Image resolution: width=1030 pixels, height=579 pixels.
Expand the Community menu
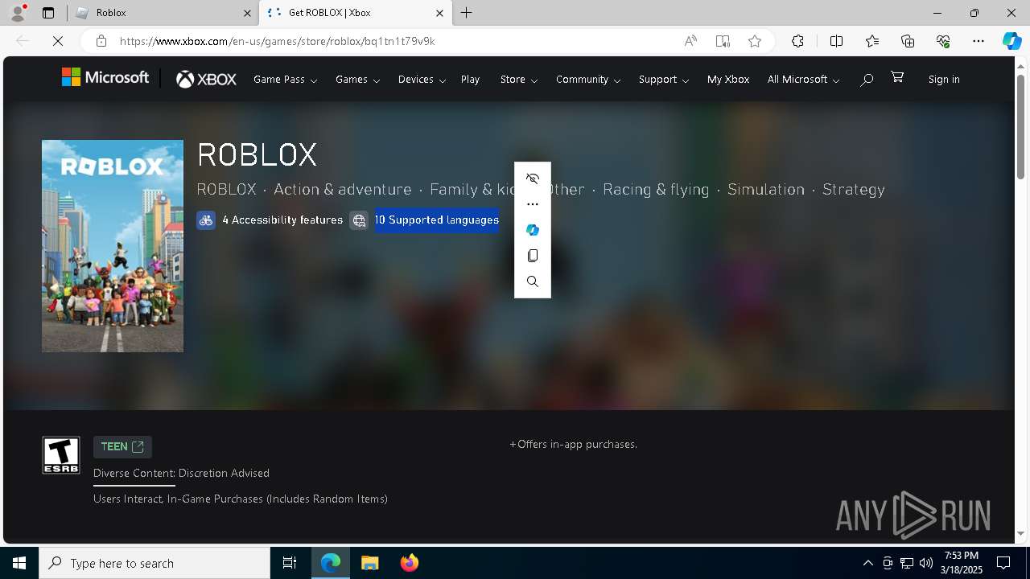tap(588, 80)
